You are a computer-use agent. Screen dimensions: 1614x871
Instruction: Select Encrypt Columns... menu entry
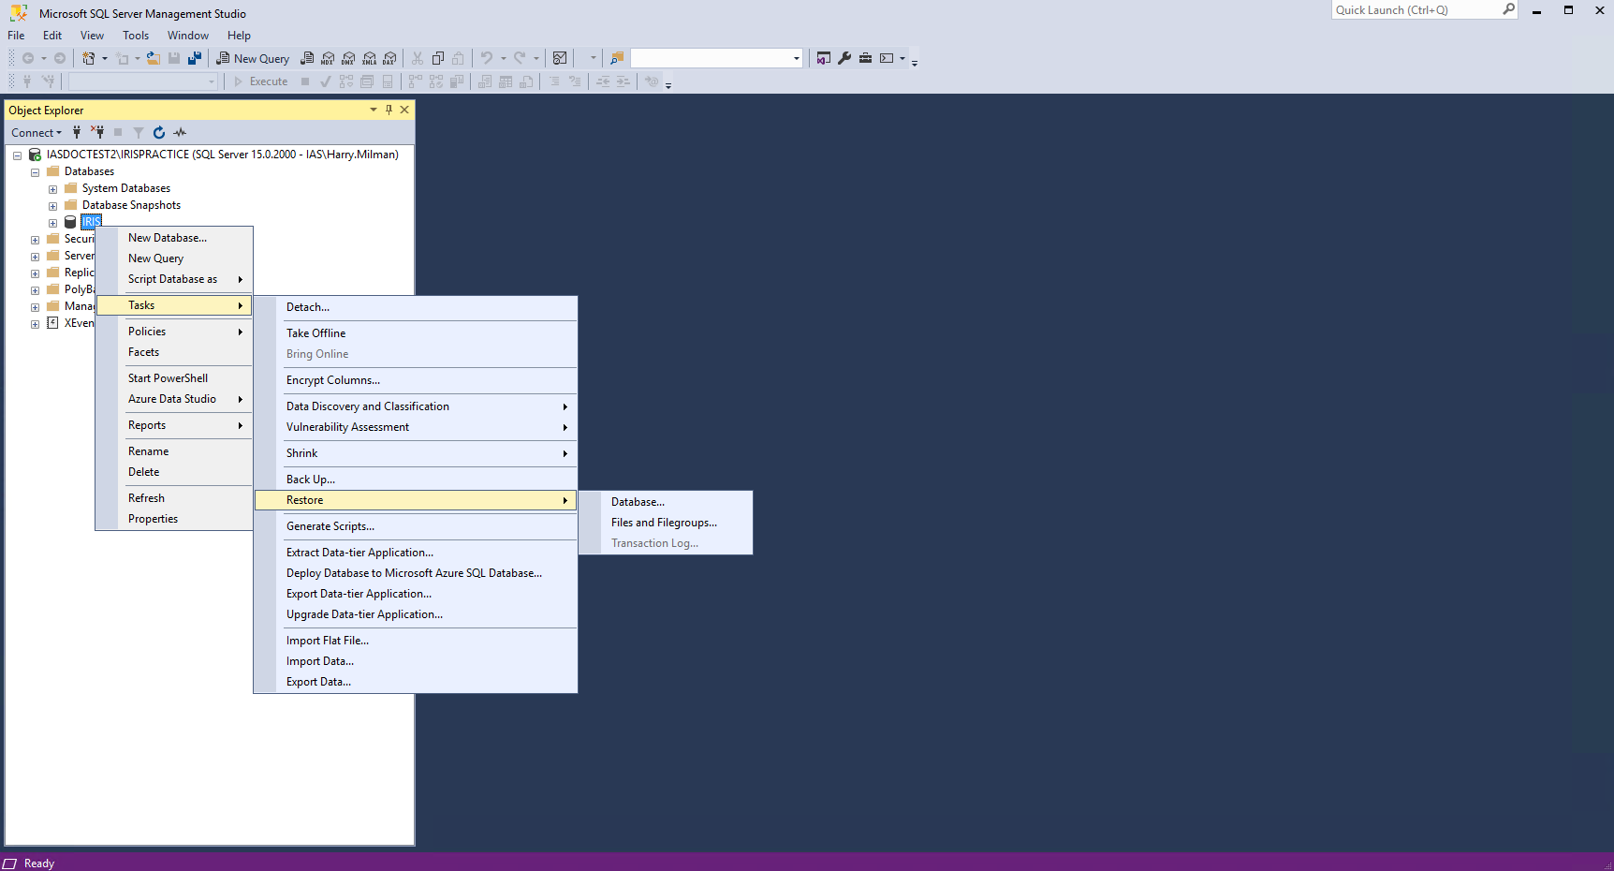pyautogui.click(x=416, y=380)
